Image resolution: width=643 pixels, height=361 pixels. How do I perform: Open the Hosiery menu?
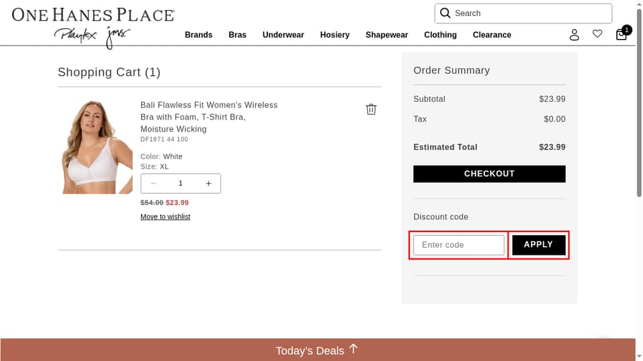tap(335, 35)
